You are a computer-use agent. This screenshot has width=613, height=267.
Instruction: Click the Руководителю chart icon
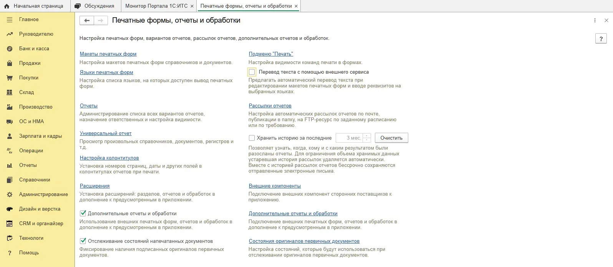[x=10, y=34]
